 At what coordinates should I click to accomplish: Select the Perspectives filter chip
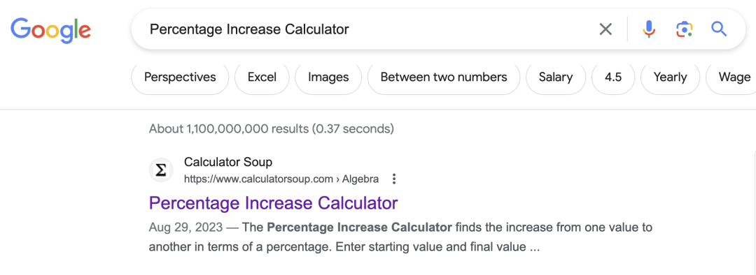pos(180,77)
